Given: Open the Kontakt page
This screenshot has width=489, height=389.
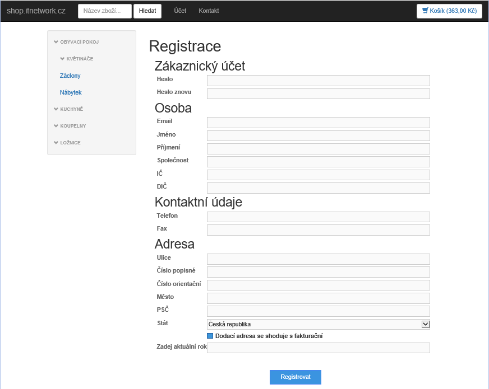Looking at the screenshot, I should click(x=208, y=11).
